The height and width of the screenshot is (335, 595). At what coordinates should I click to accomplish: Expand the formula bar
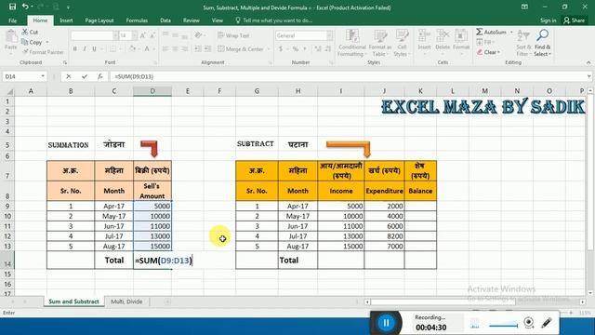588,76
